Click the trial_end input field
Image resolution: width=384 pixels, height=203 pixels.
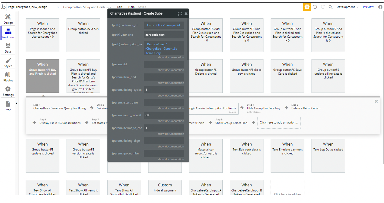click(x=164, y=77)
